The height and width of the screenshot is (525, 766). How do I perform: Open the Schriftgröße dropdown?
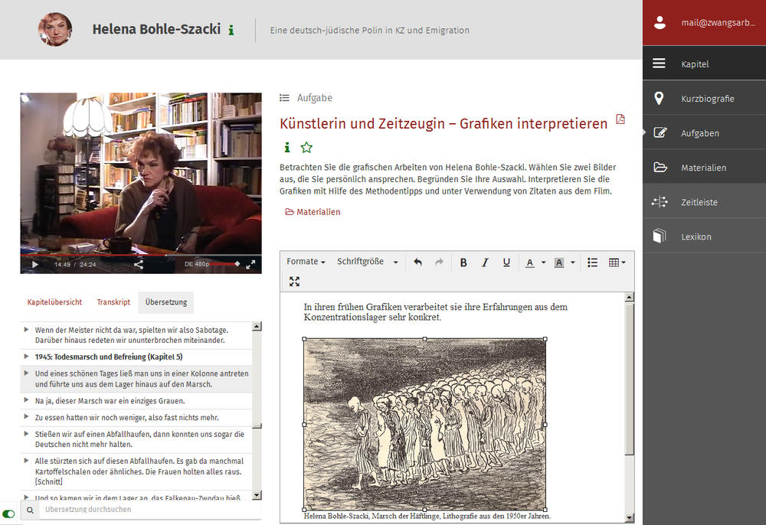(x=368, y=262)
